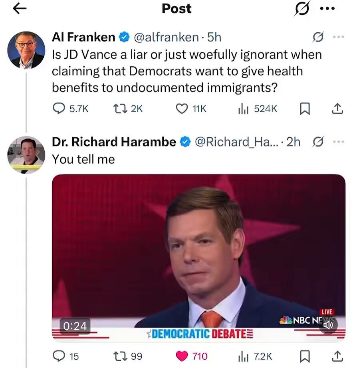The height and width of the screenshot is (368, 353).
Task: Bookmark Dr. Richard Harambe's reply
Action: 305,356
